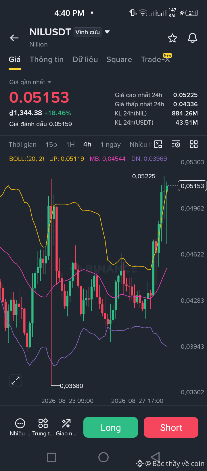Screen dimensions: 207x471
Task: Open the Vĩnh cửu contract type badge
Action: (88, 32)
